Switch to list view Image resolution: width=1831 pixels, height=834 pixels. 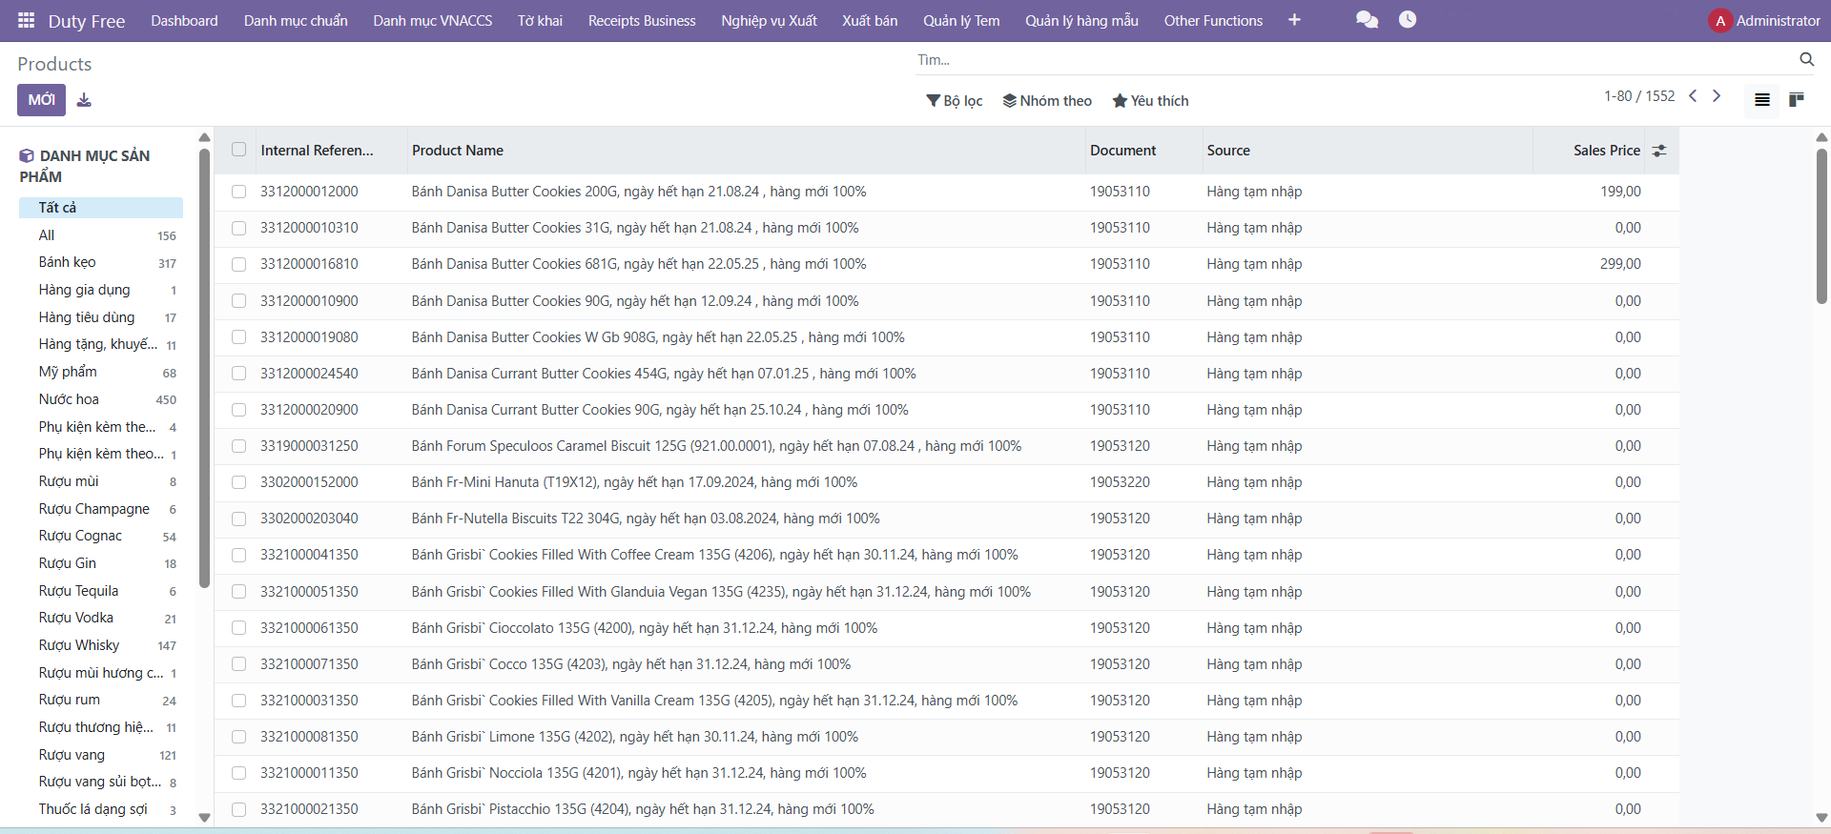pos(1761,100)
